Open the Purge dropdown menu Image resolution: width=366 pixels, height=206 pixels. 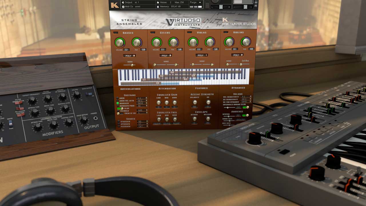pyautogui.click(x=196, y=2)
